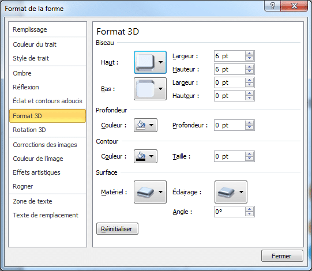Increase Bas Hauteur with up arrow
The image size is (312, 271).
[x=249, y=93]
